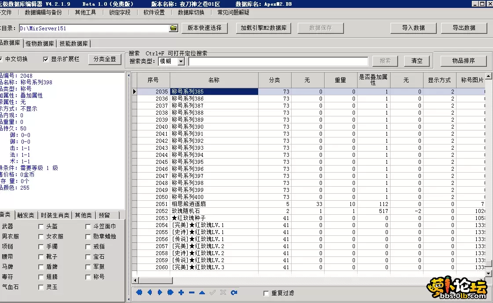Viewport: 493px width, 303px height.
Task: Click vertical scrollbar up arrow of grid
Action: 488,76
